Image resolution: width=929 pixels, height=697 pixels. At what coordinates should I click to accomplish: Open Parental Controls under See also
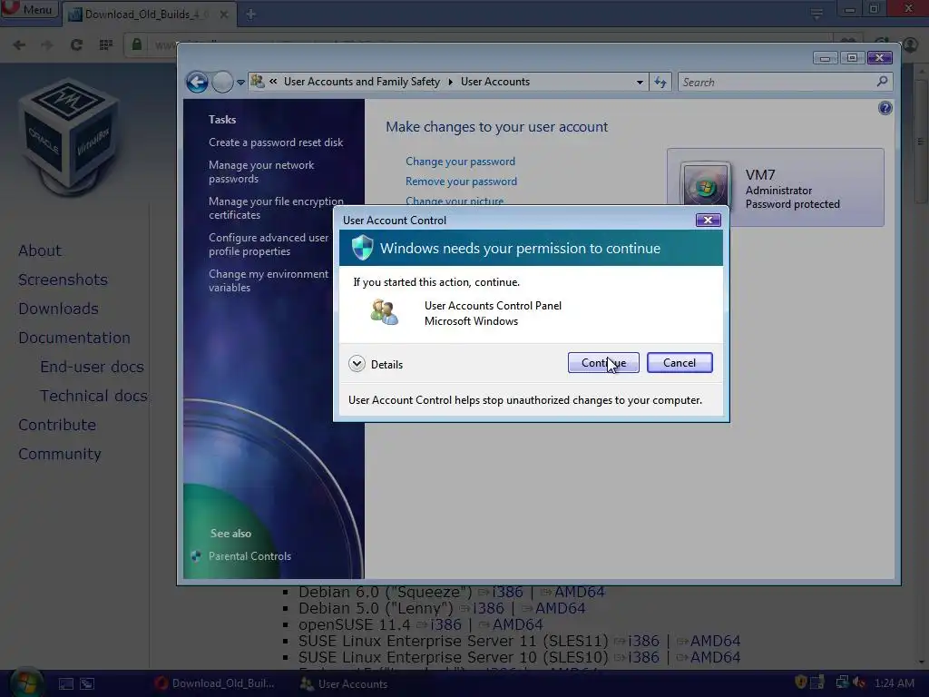(x=250, y=556)
